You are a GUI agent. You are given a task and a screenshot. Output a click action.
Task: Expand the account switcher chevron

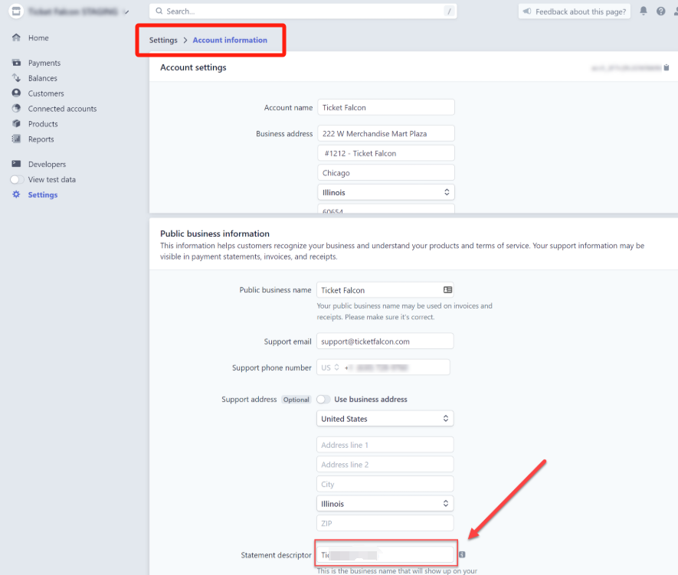(126, 11)
